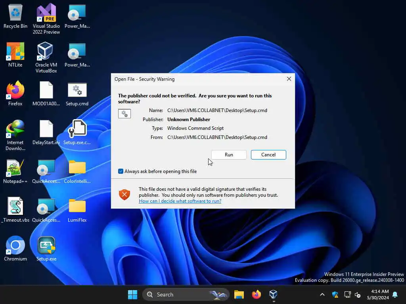This screenshot has width=406, height=304.
Task: Select the _Timeout.vbs script file
Action: [x=15, y=210]
